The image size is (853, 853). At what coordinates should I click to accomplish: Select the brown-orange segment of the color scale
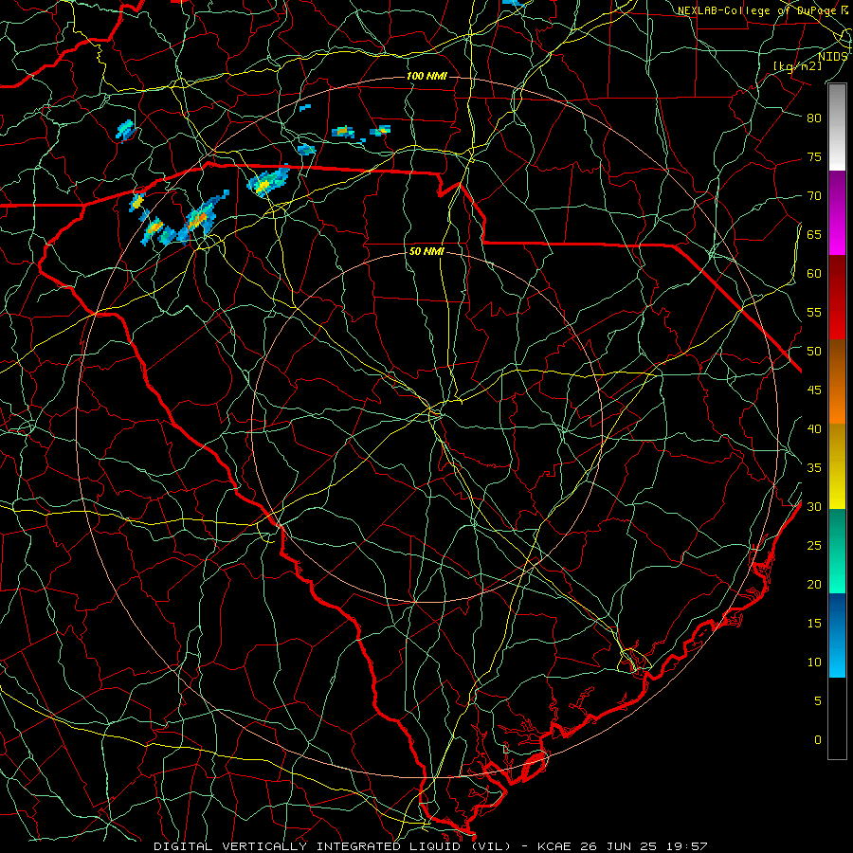coord(837,382)
